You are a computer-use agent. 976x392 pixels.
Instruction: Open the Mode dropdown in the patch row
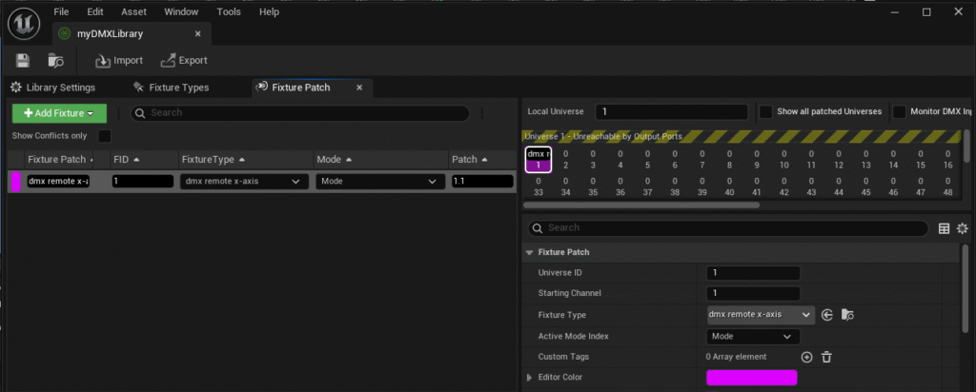click(379, 182)
